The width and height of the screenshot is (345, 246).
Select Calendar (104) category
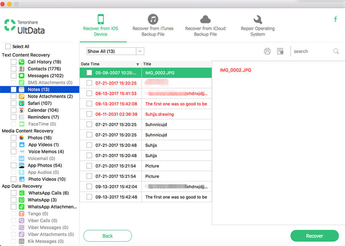tap(43, 110)
